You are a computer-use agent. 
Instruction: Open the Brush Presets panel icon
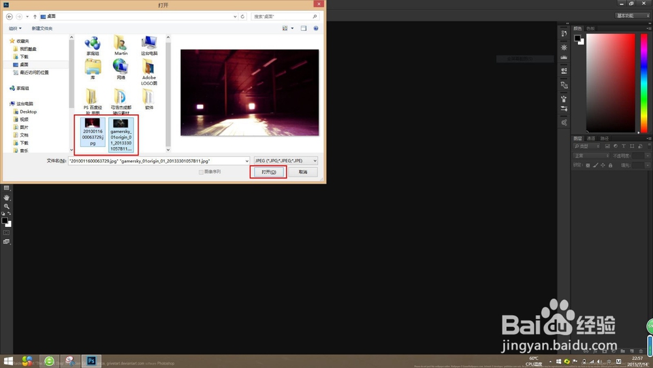(564, 109)
